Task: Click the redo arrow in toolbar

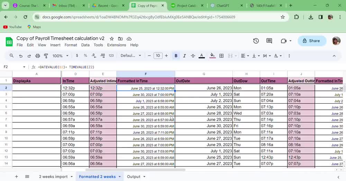Action: 29,56
